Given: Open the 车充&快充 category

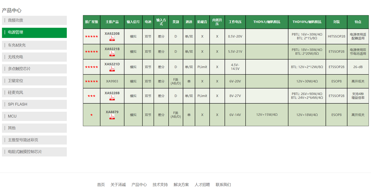Looking at the screenshot, I should [x=34, y=45].
